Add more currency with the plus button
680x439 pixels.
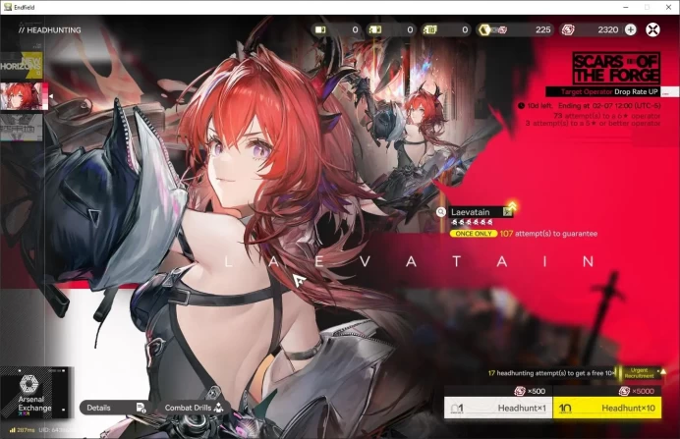(630, 29)
